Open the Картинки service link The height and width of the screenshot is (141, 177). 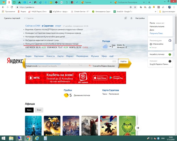pos(39,56)
